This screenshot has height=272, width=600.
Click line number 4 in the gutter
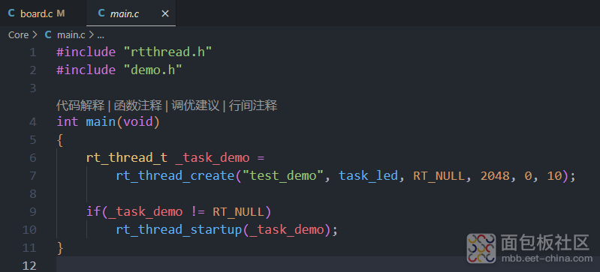[33, 122]
